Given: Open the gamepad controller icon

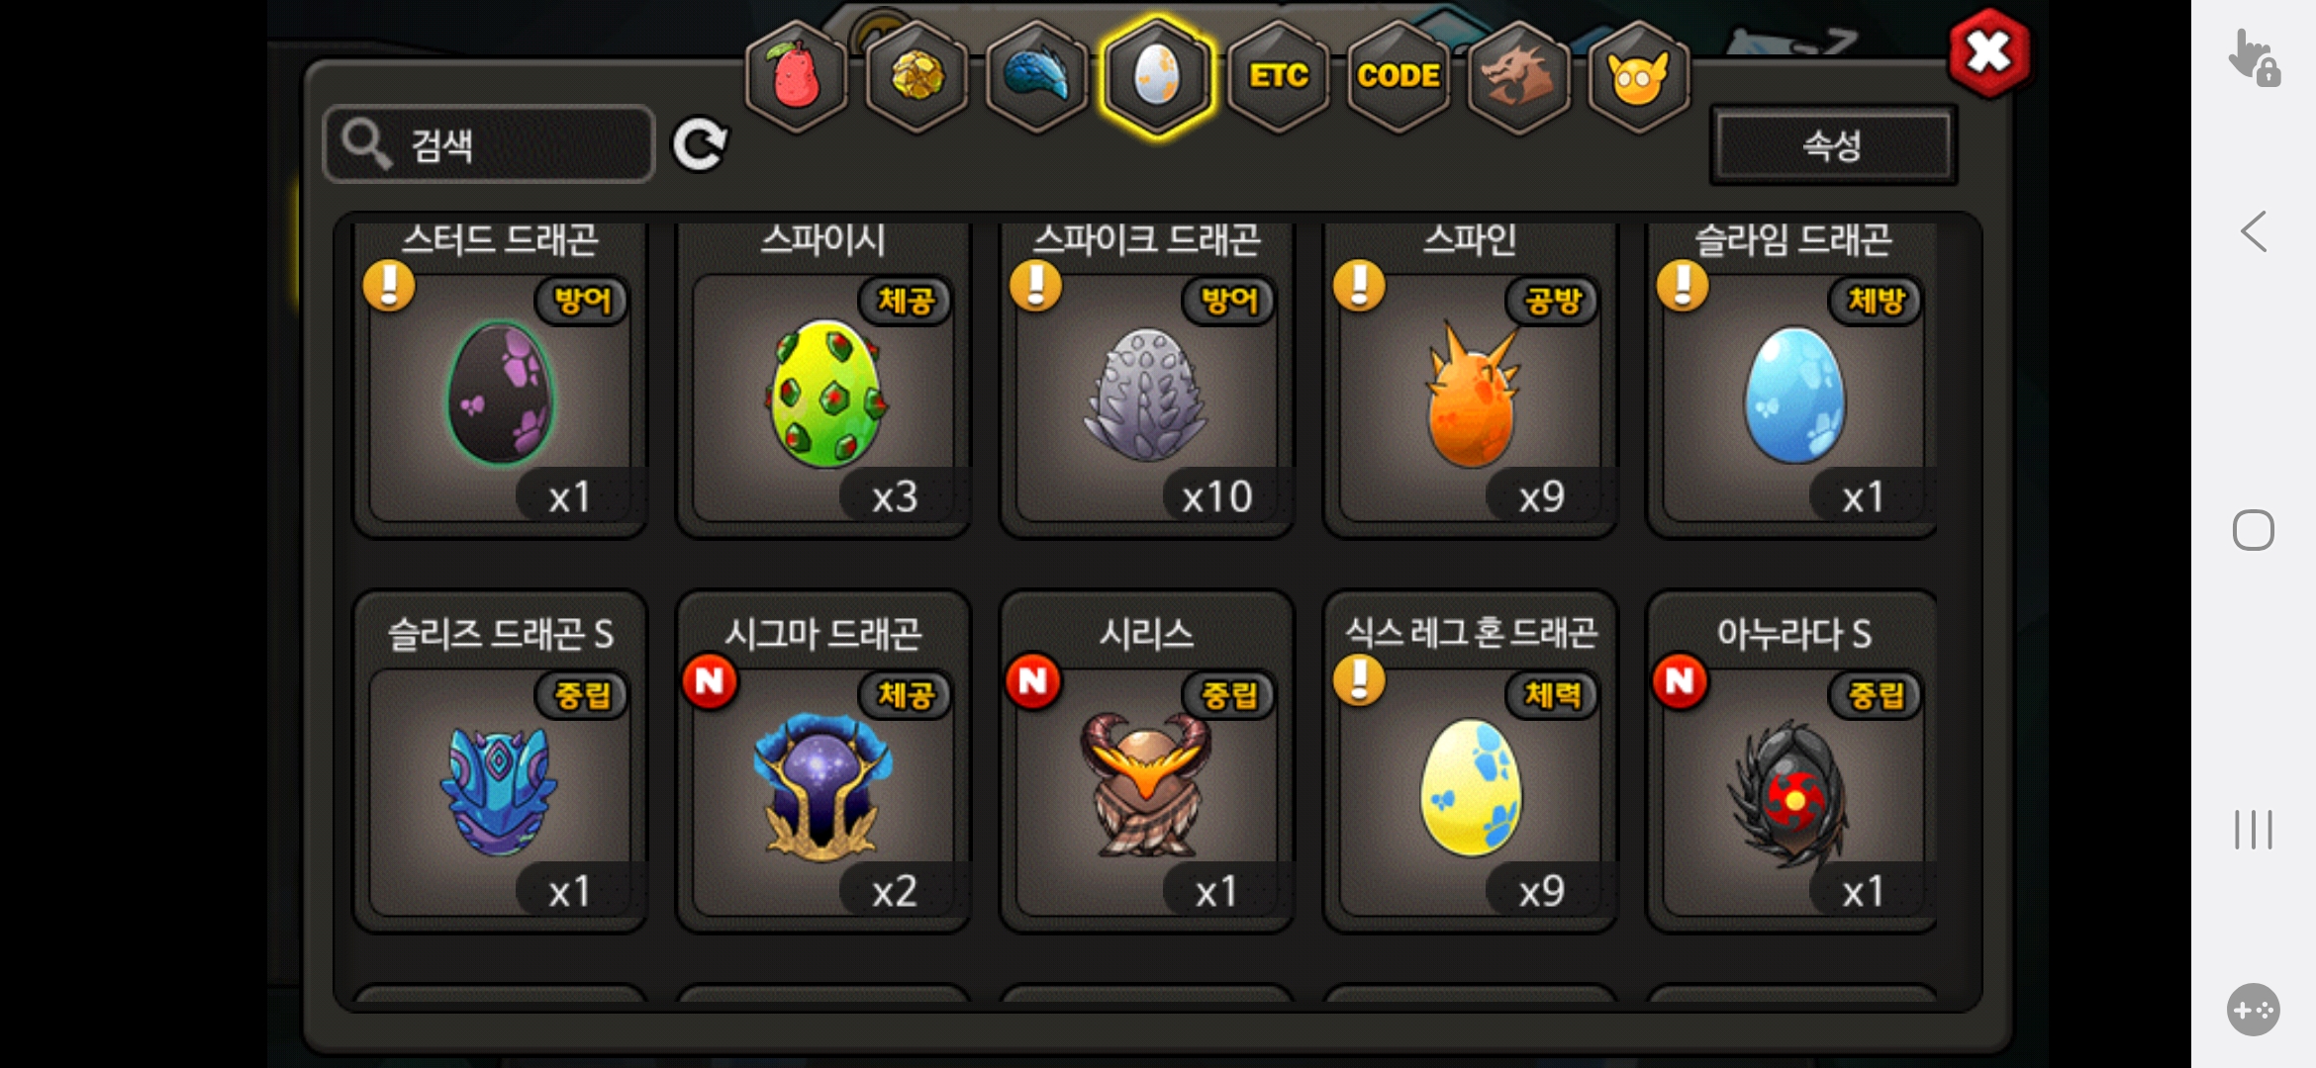Looking at the screenshot, I should pyautogui.click(x=2254, y=1010).
